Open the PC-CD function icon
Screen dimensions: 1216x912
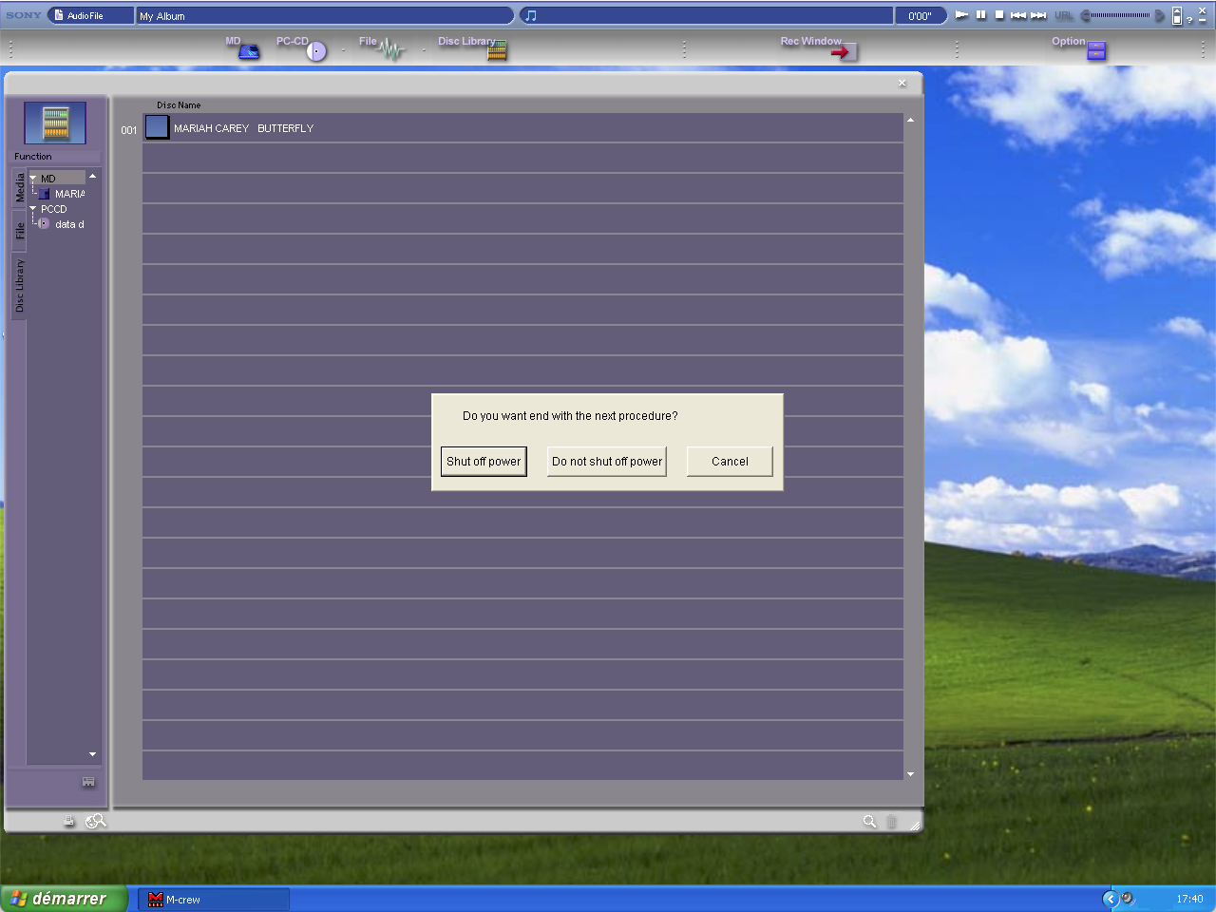pyautogui.click(x=316, y=51)
